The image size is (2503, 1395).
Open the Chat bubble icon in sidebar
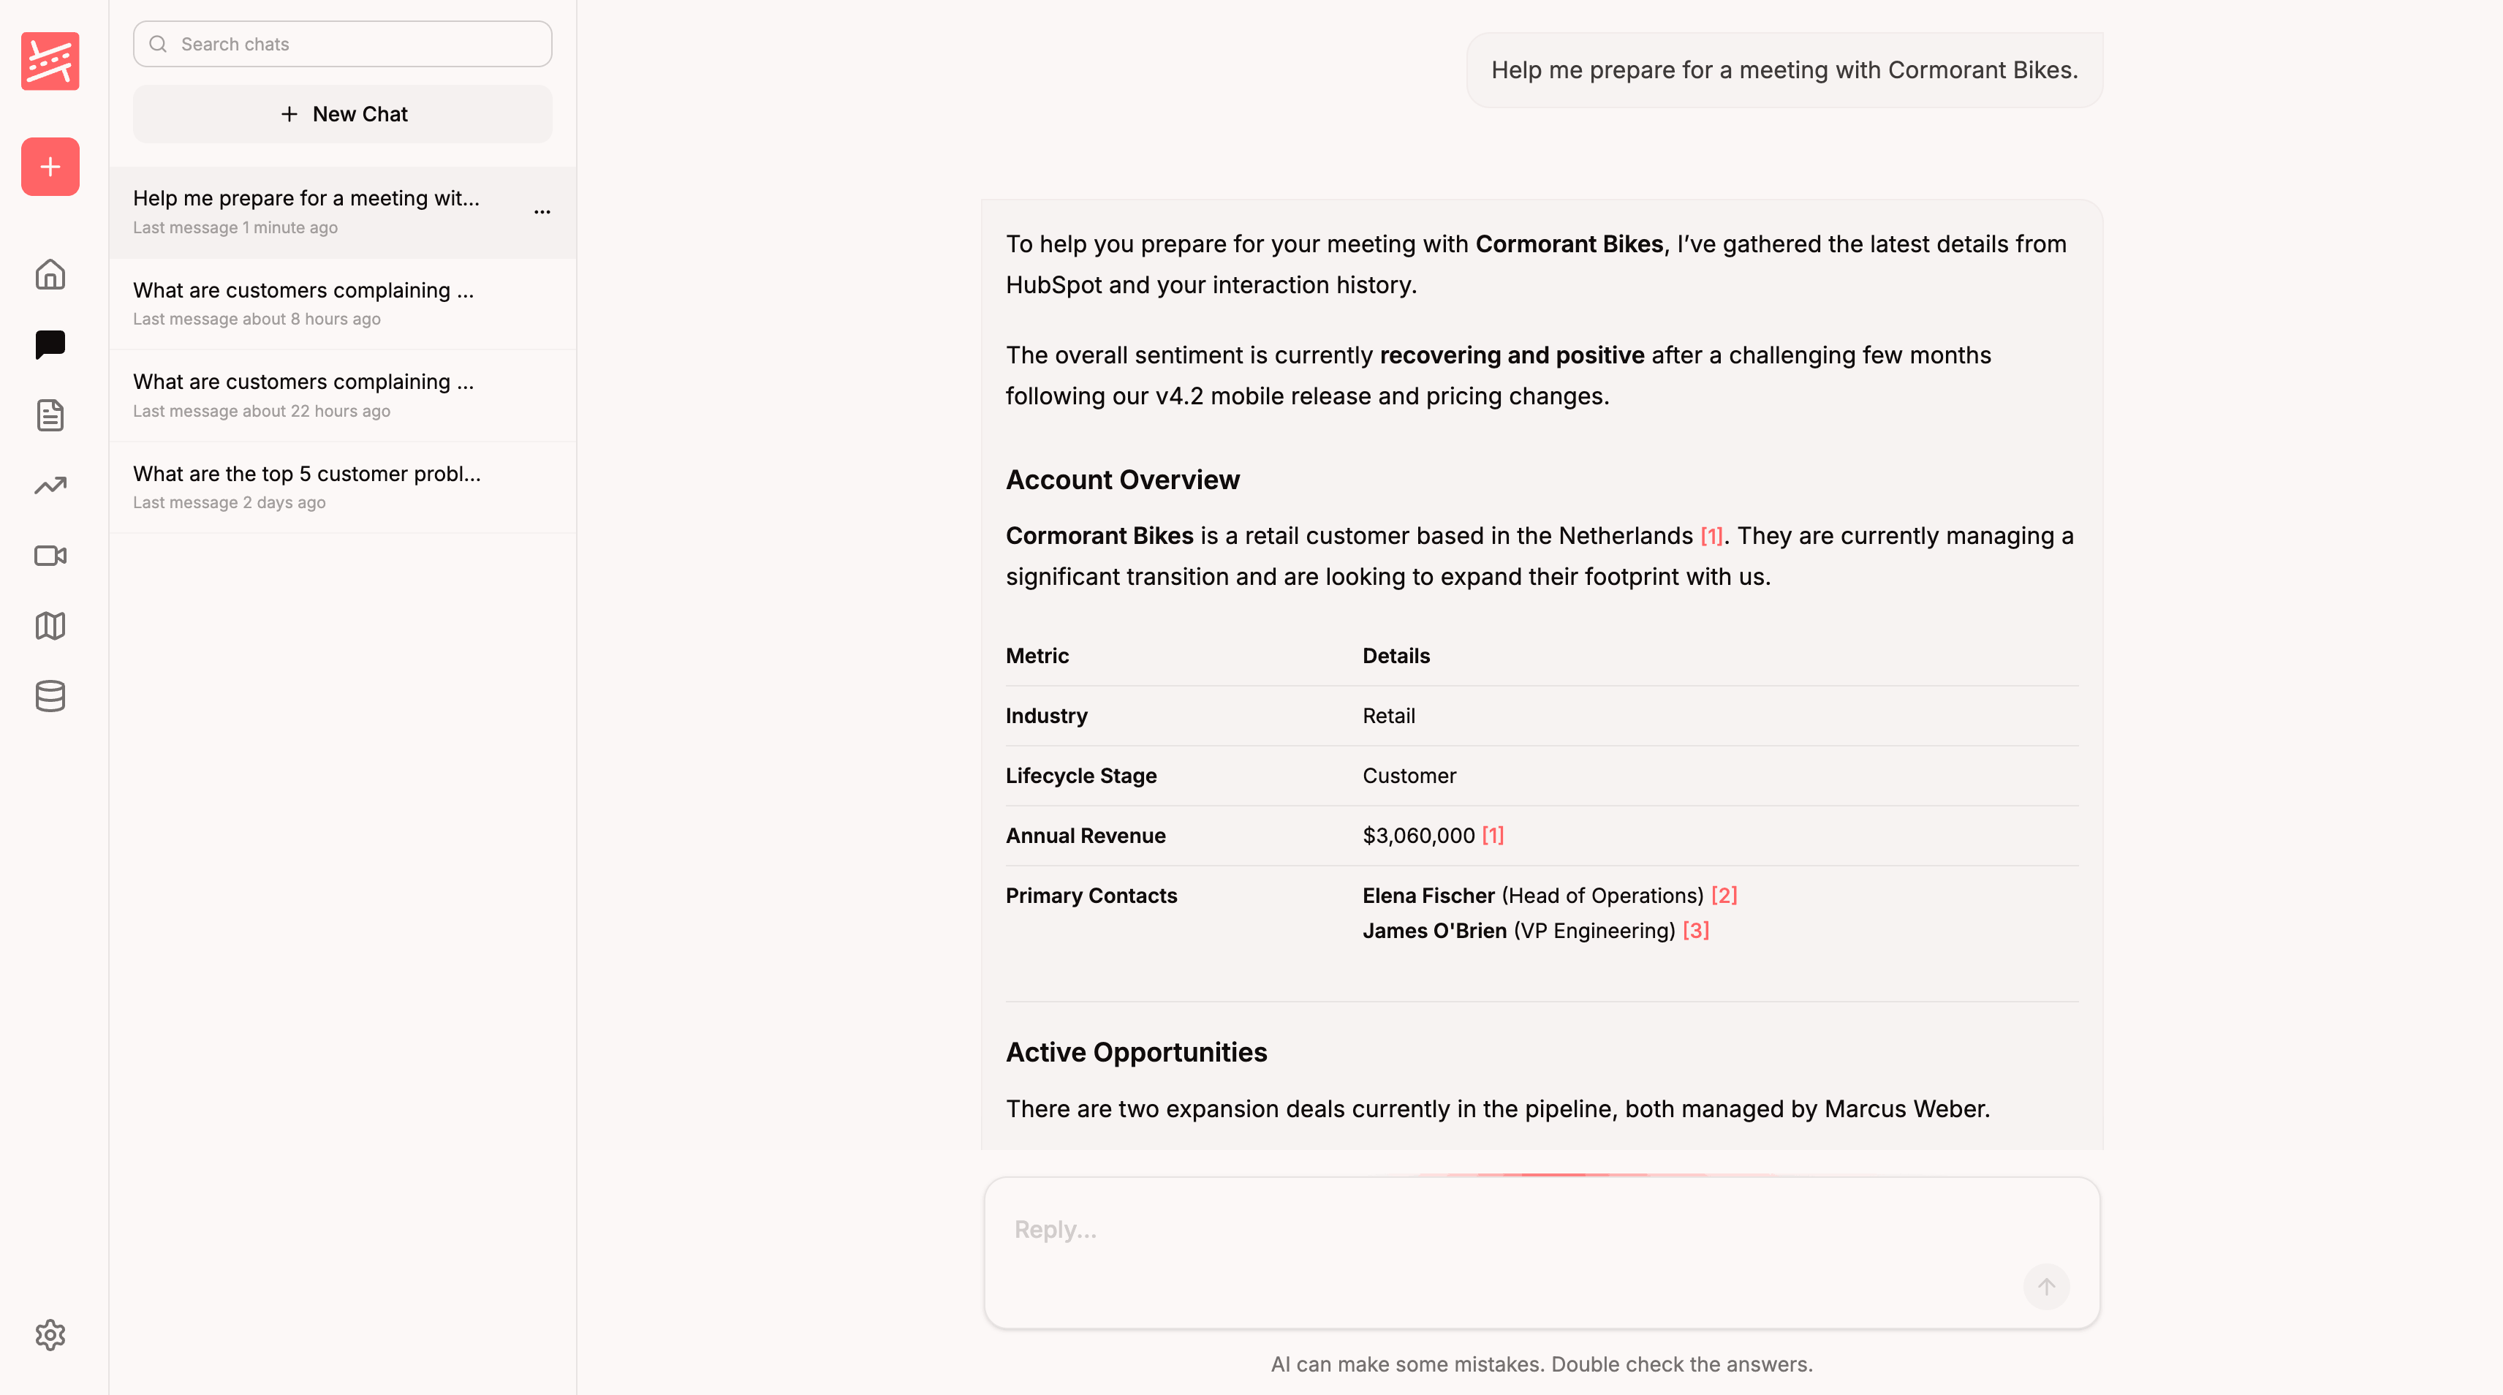coord(50,344)
